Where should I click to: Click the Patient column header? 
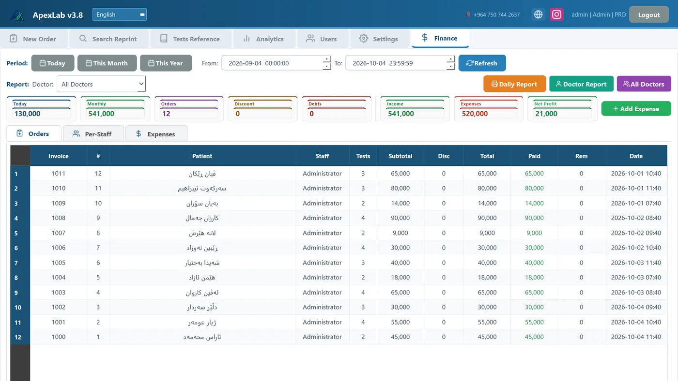(202, 156)
